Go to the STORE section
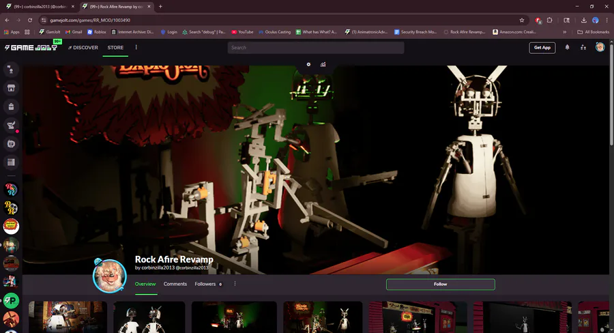614x333 pixels. [x=115, y=47]
